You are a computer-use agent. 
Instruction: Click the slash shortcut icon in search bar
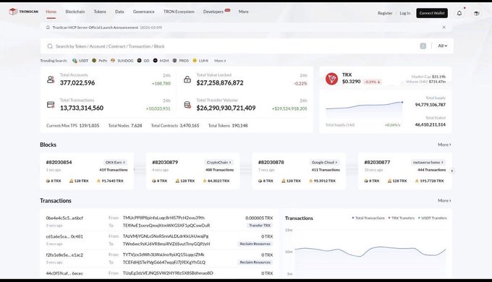[423, 46]
